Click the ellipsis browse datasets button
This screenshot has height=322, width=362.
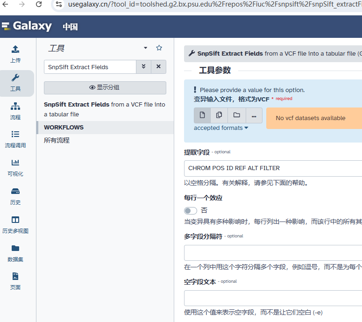pos(254,115)
